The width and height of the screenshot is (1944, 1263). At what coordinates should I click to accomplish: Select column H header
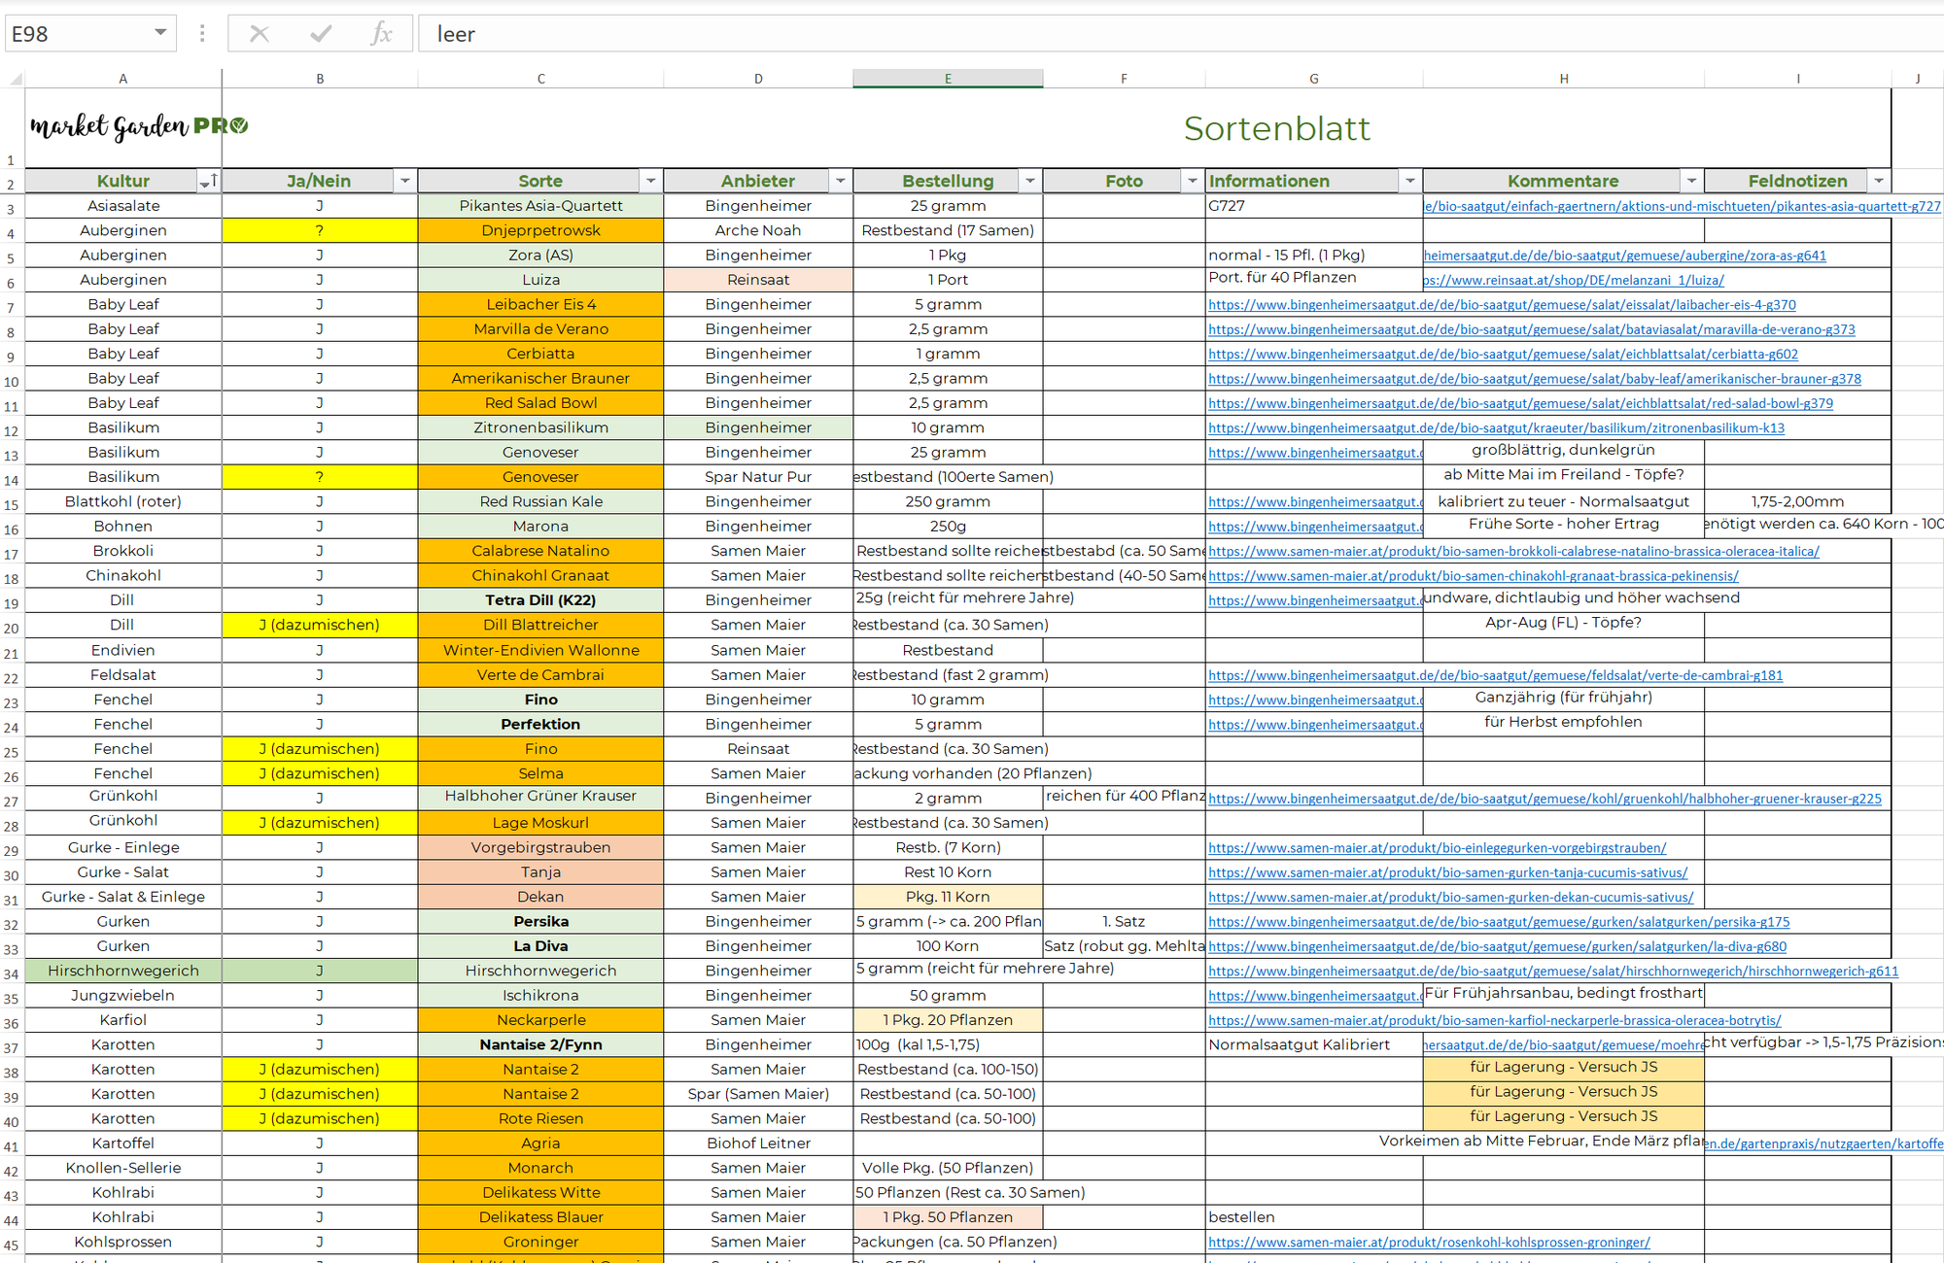pyautogui.click(x=1563, y=79)
